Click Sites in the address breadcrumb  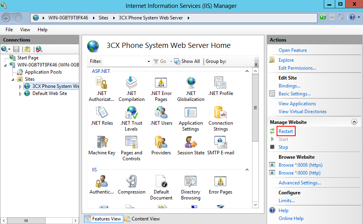103,18
